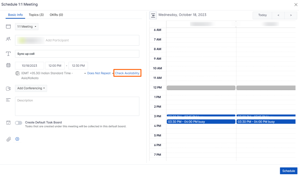The width and height of the screenshot is (299, 177).
Task: Click the meeting type calendar icon
Action: (x=8, y=27)
